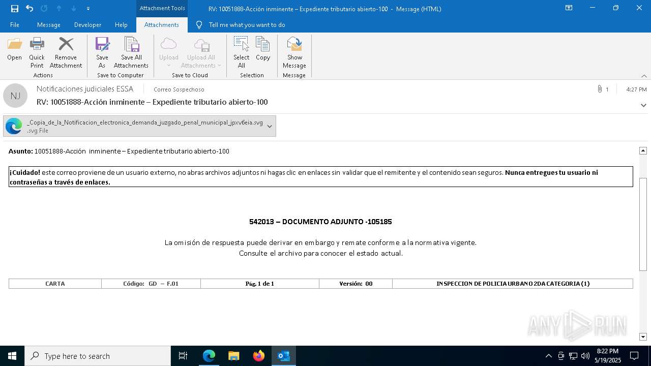
Task: Select the .svg attachment file chip
Action: [x=139, y=126]
